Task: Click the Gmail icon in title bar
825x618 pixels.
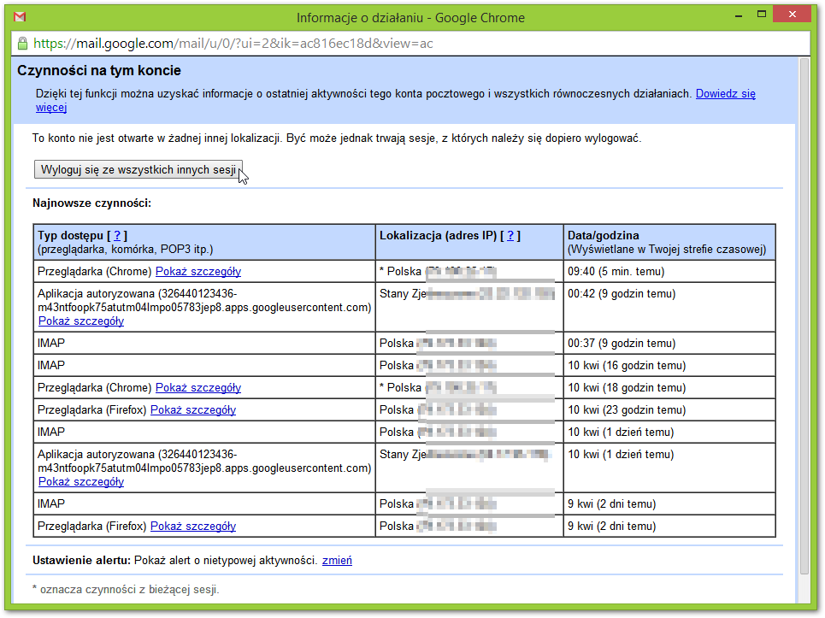Action: click(20, 17)
